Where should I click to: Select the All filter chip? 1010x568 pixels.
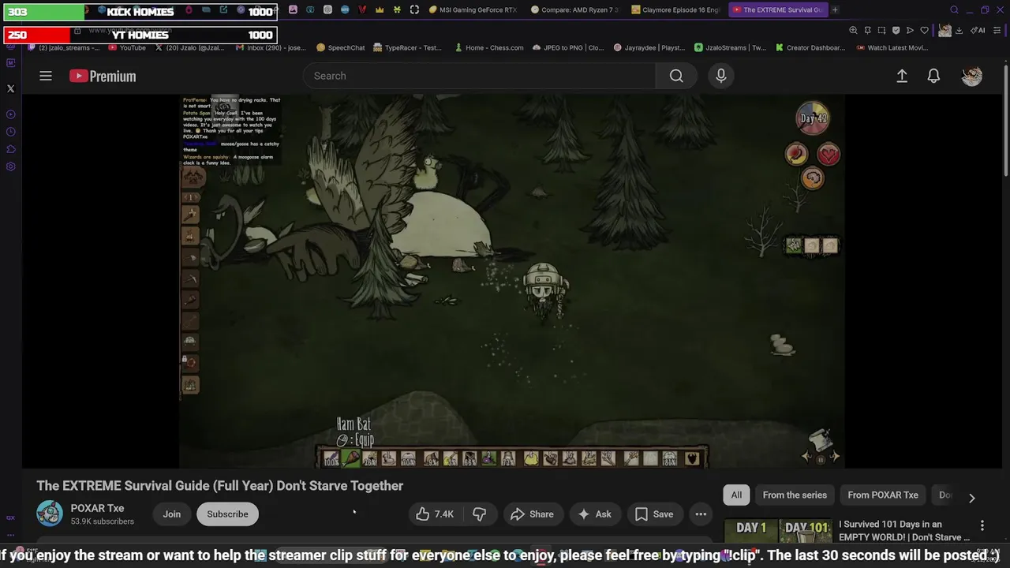(x=736, y=495)
